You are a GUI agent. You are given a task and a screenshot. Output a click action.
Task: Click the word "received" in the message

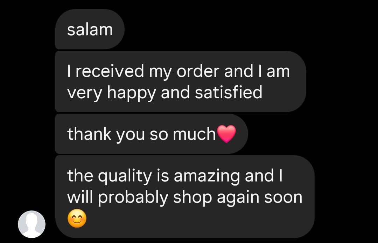pyautogui.click(x=110, y=71)
